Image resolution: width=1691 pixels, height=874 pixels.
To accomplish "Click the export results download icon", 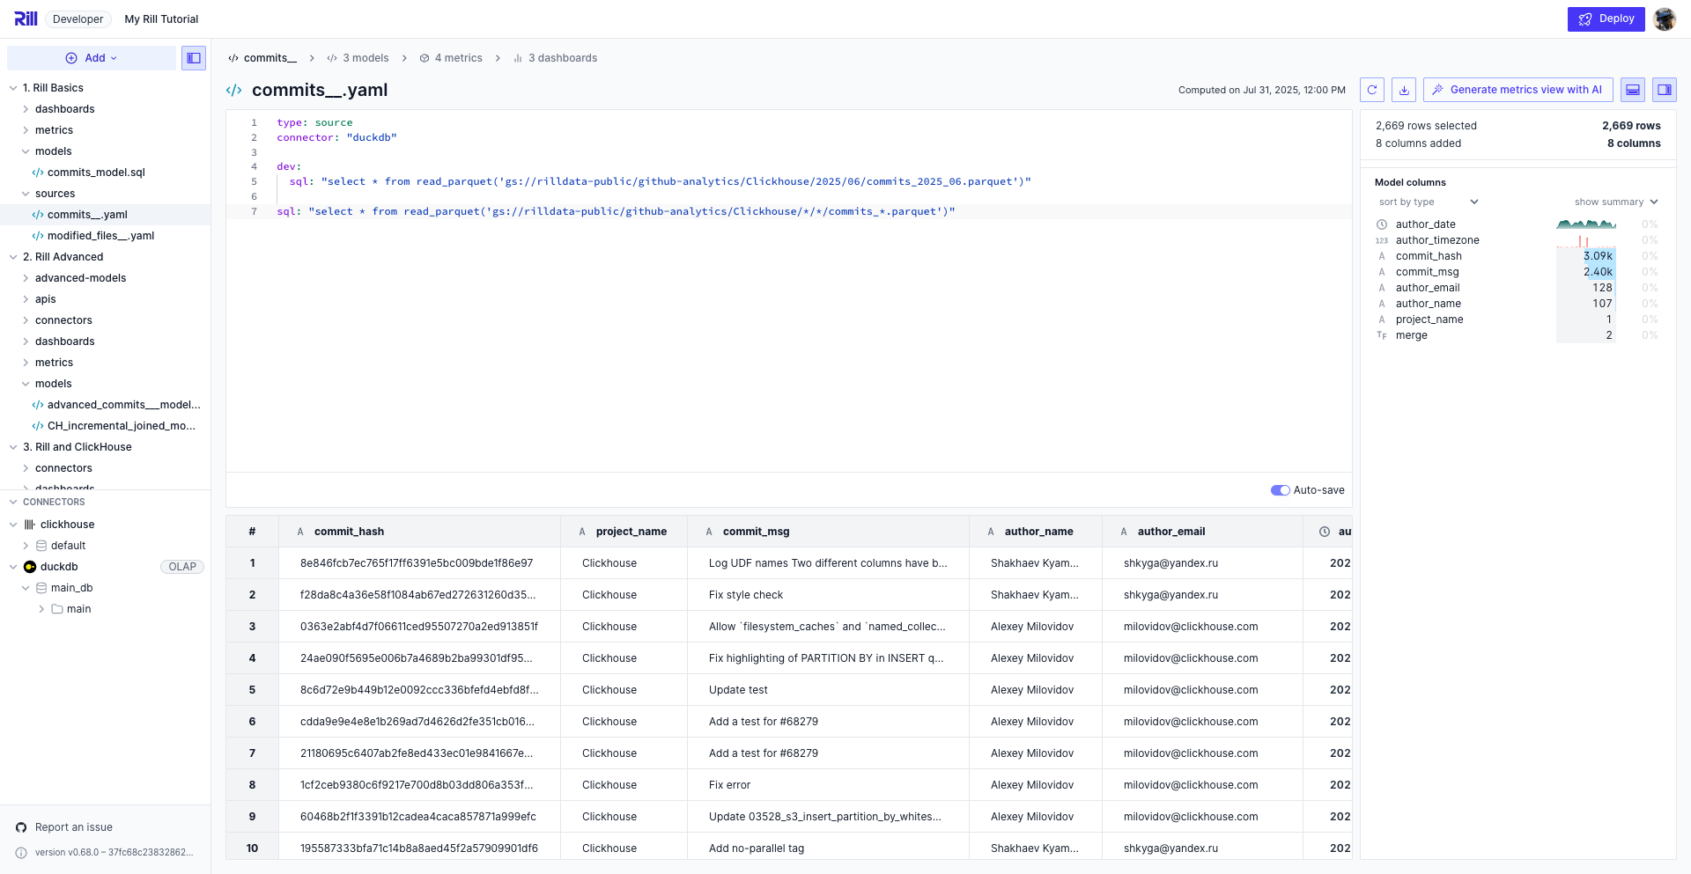I will pyautogui.click(x=1404, y=89).
